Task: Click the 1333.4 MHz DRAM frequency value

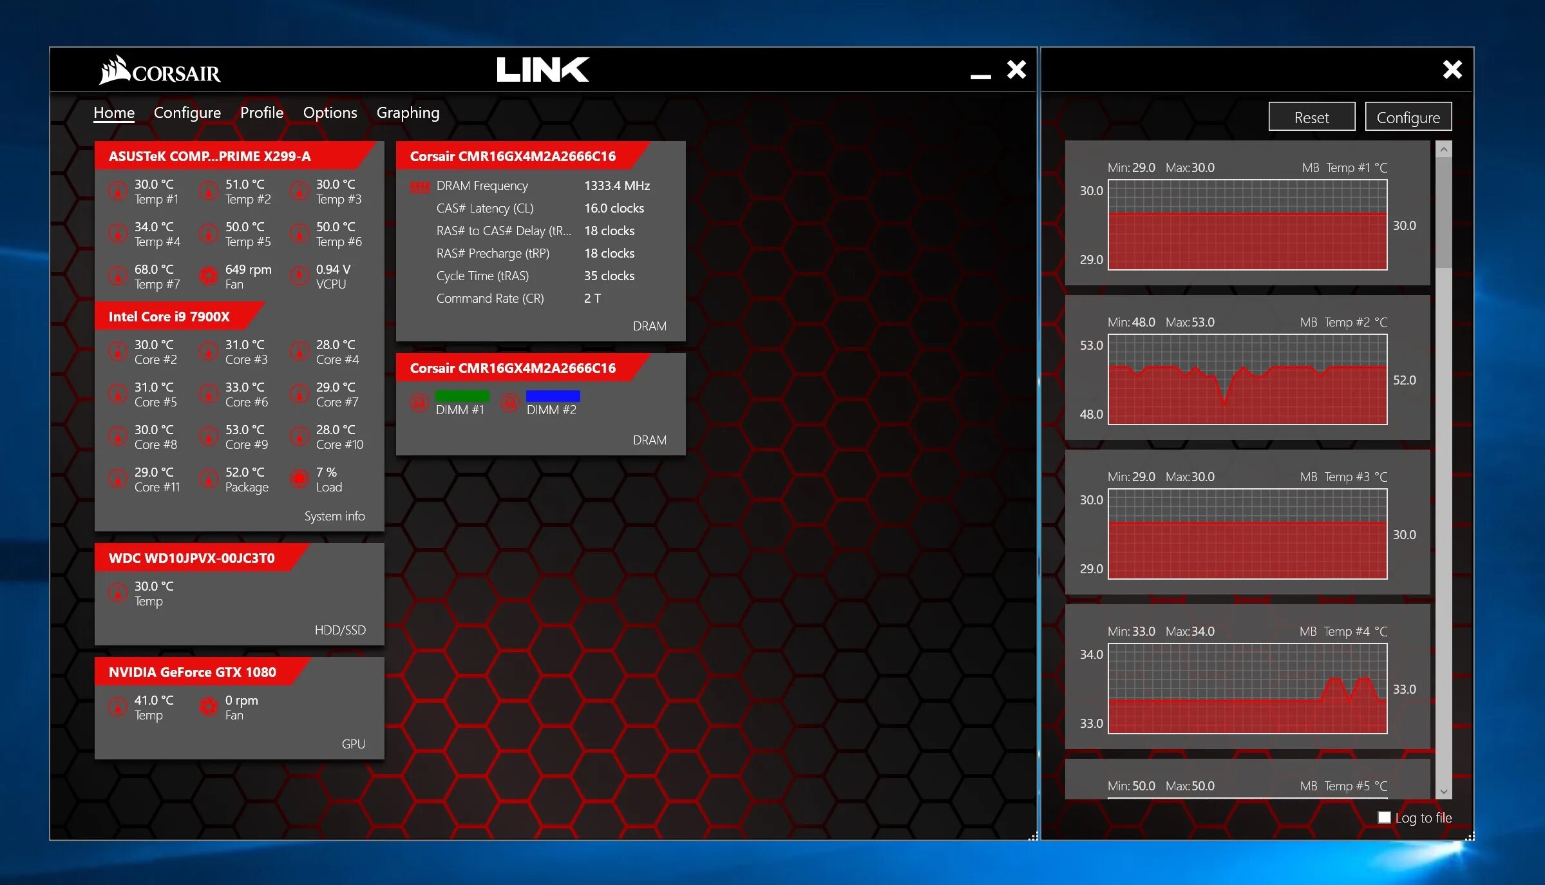Action: 616,186
